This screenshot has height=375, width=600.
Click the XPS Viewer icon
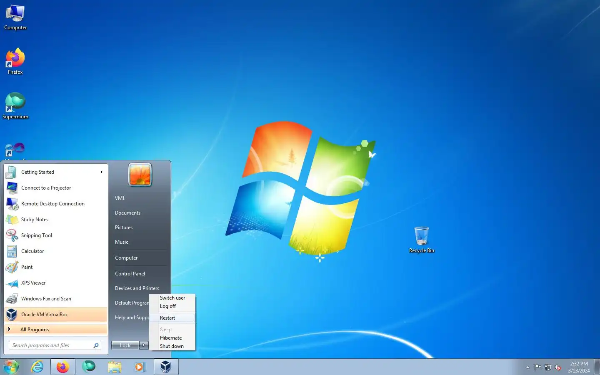tap(12, 283)
